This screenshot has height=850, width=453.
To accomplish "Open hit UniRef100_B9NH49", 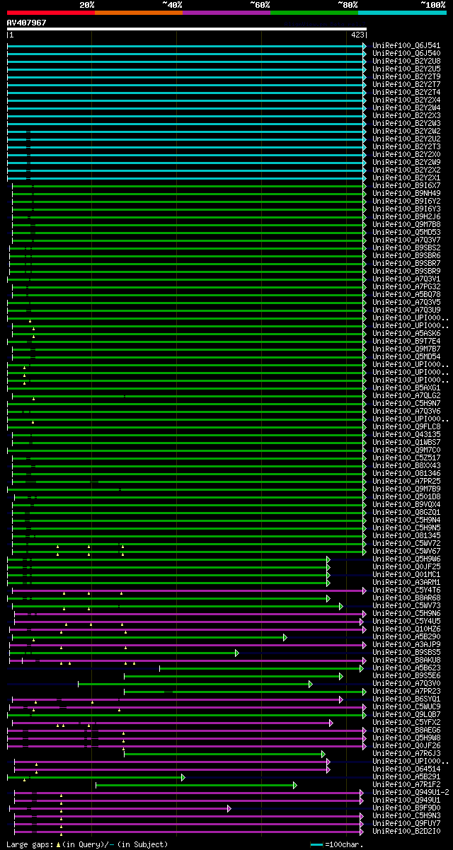I will (x=407, y=193).
